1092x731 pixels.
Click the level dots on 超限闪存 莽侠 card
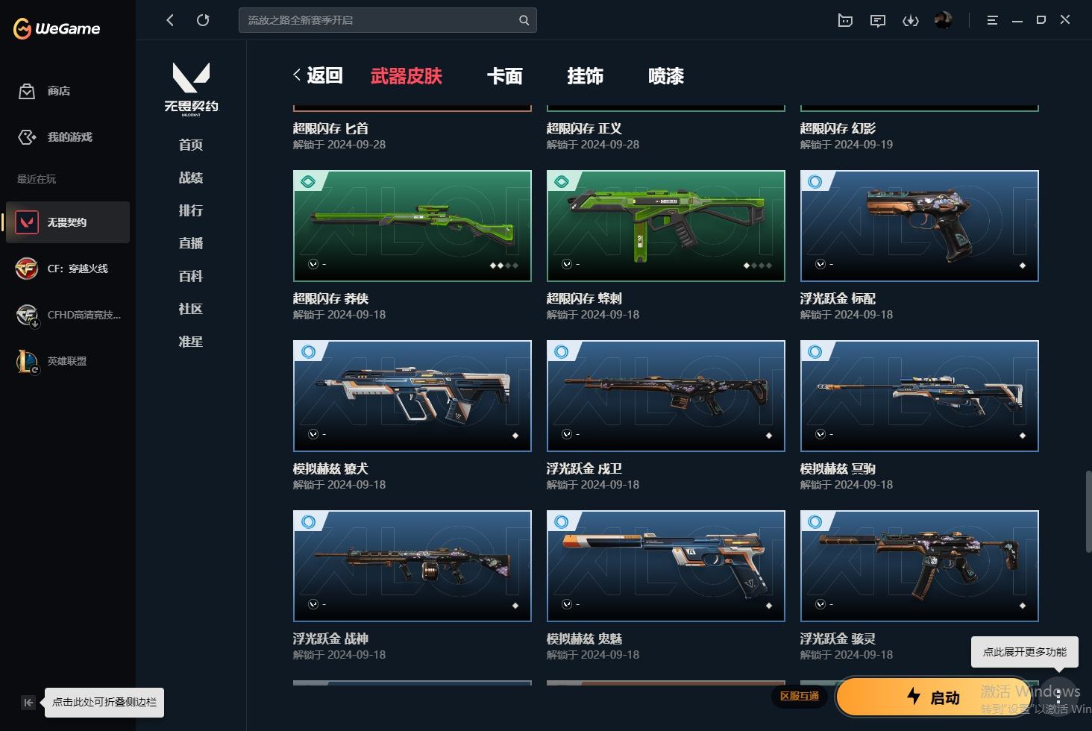[504, 266]
